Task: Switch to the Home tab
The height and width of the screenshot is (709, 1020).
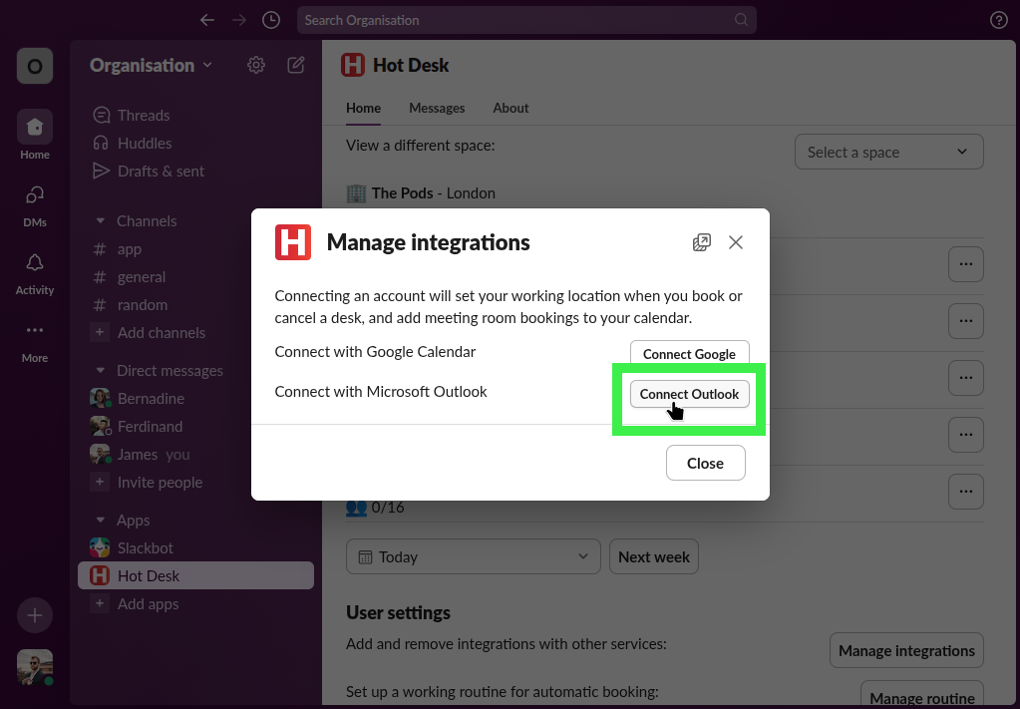Action: point(363,108)
